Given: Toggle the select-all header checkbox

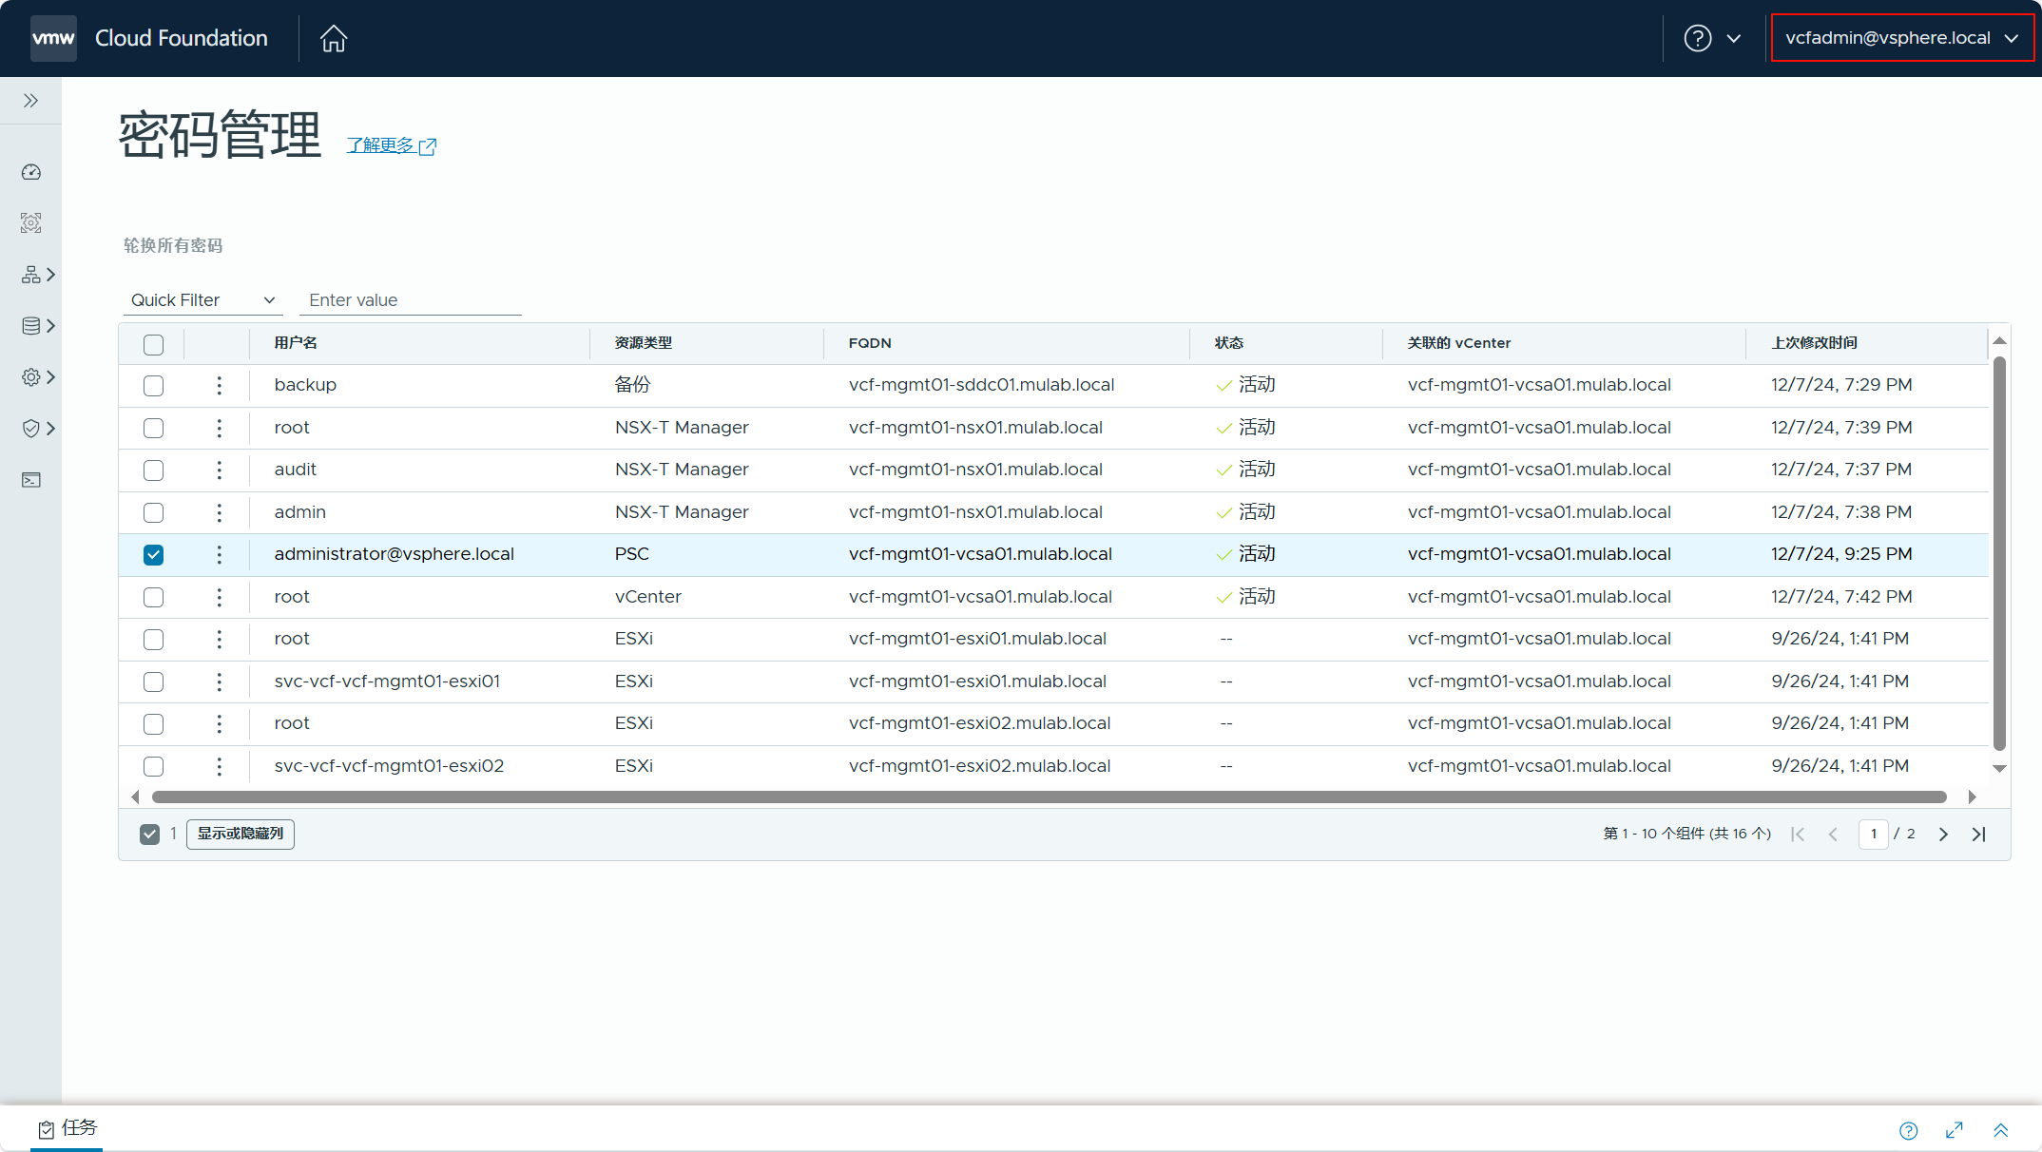Looking at the screenshot, I should 153,344.
